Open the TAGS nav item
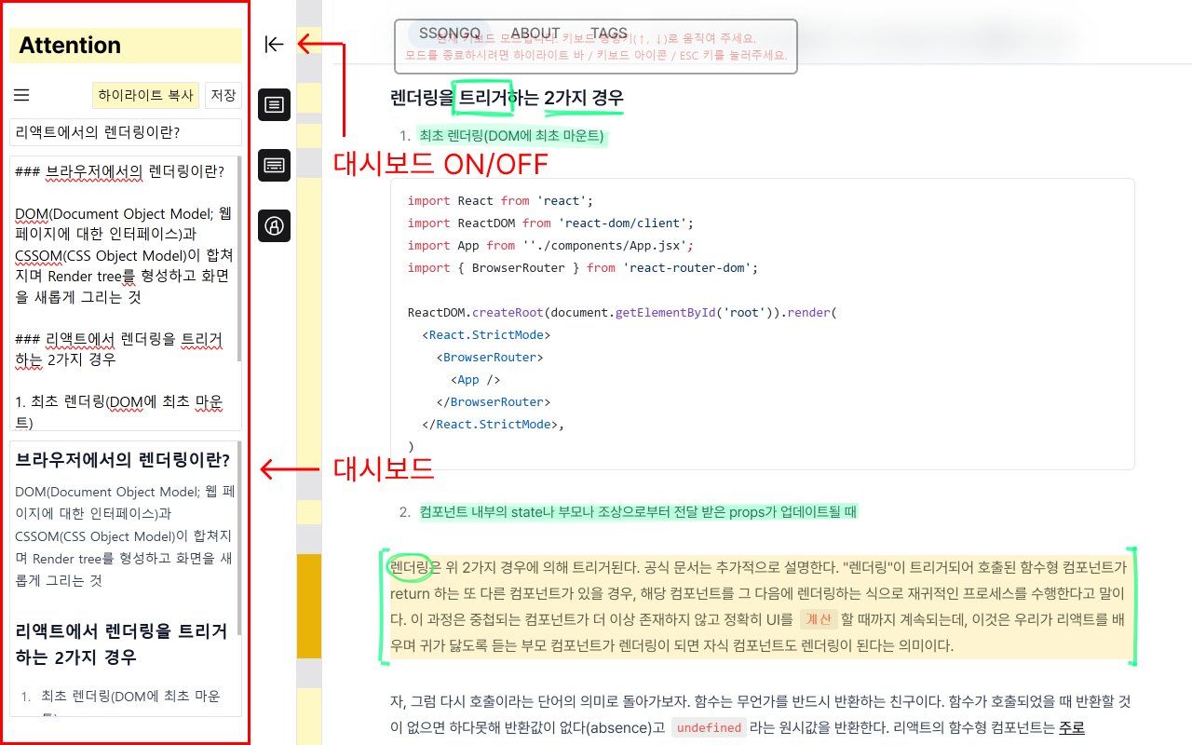Viewport: 1192px width, 745px height. point(609,34)
